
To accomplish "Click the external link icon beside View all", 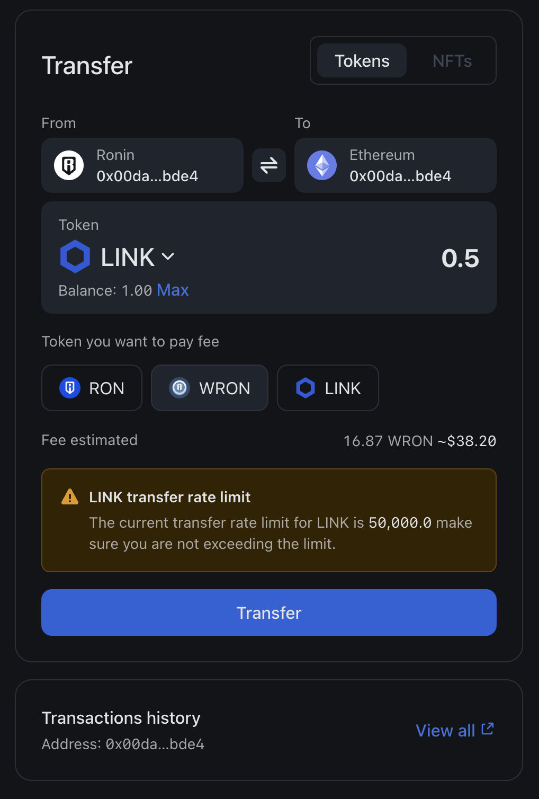I will click(488, 729).
